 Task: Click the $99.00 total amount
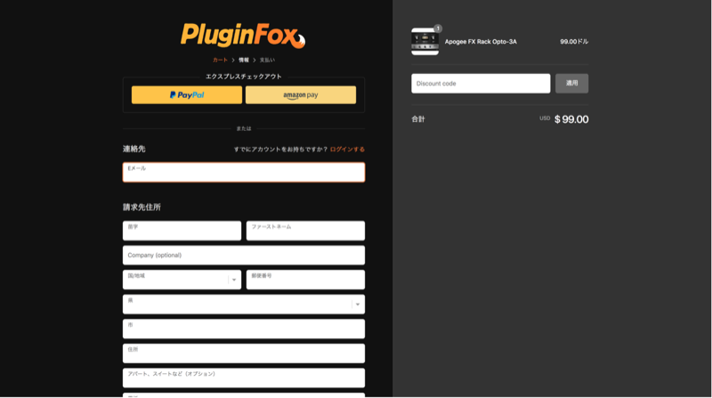click(x=571, y=119)
